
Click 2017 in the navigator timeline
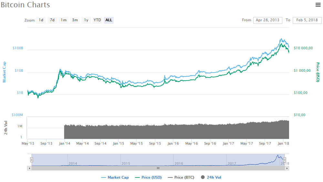[x=232, y=164]
